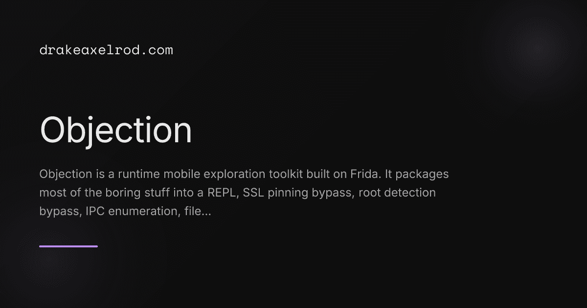Click the phrase SSL pinning bypass
The height and width of the screenshot is (308, 587).
pyautogui.click(x=298, y=193)
